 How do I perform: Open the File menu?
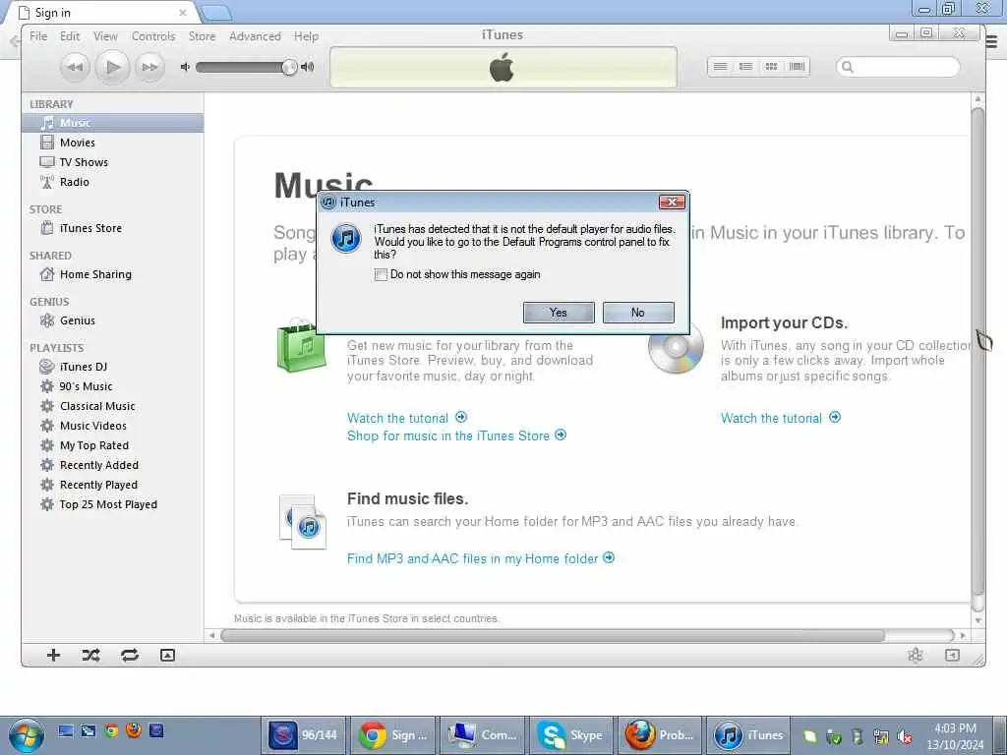(38, 36)
